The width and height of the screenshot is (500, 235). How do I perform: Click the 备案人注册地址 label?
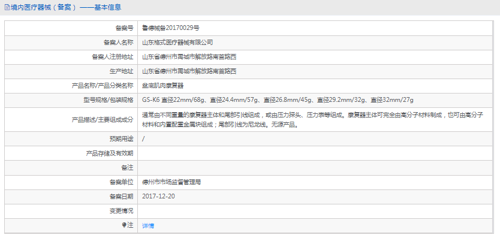tap(113, 57)
